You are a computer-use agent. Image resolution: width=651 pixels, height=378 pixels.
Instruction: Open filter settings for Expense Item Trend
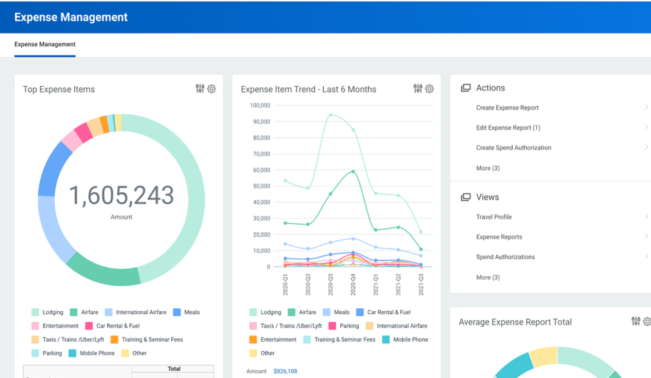(x=418, y=89)
